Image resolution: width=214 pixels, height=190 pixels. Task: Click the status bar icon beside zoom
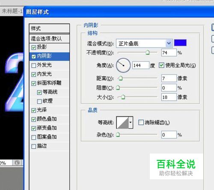point(17,163)
